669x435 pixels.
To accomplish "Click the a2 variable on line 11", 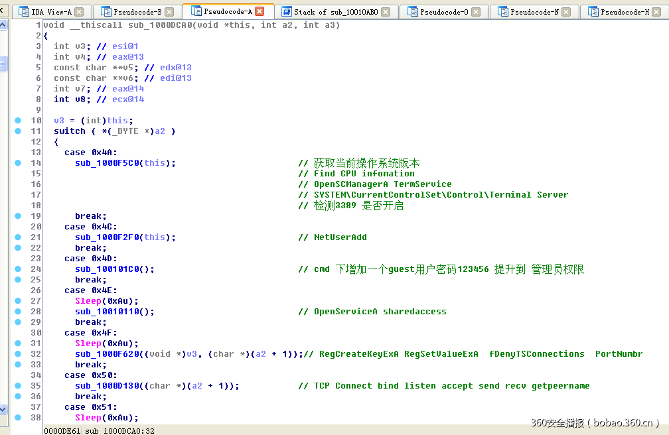I will click(x=160, y=131).
